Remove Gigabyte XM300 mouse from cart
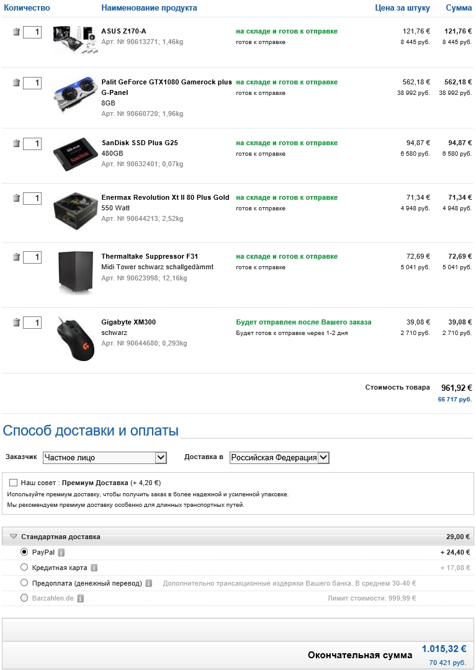This screenshot has height=670, width=476. pos(16,323)
